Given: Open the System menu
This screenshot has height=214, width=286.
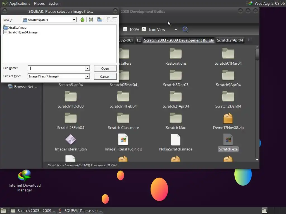Looking at the screenshot, I should (x=54, y=3).
